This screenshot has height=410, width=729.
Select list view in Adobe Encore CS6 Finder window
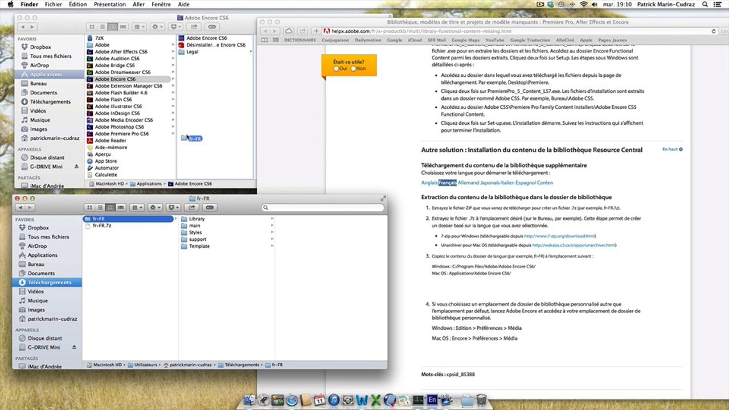click(x=103, y=27)
